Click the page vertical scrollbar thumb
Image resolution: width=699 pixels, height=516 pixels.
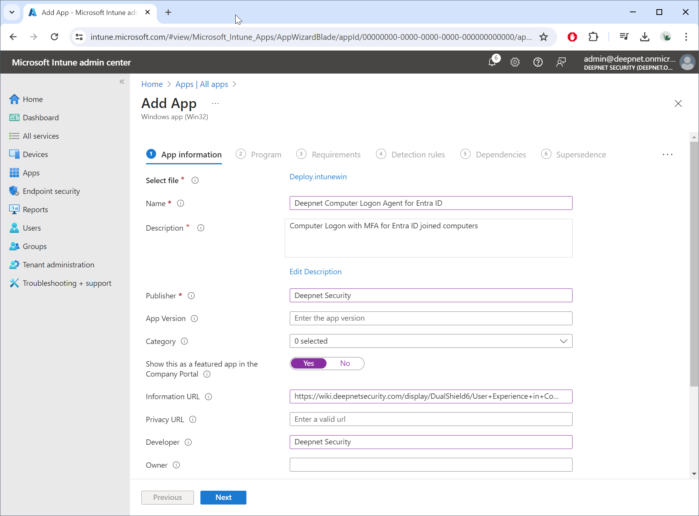694,264
